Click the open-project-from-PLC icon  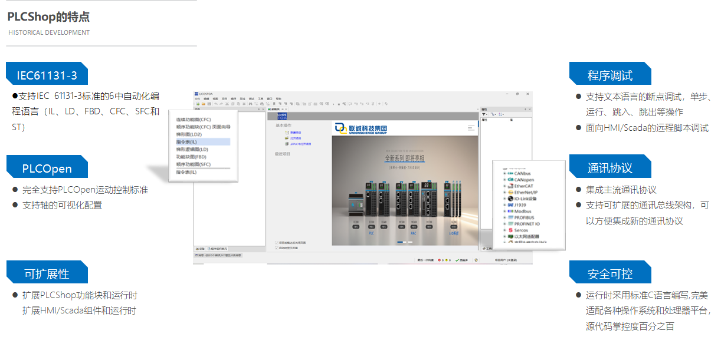point(287,144)
